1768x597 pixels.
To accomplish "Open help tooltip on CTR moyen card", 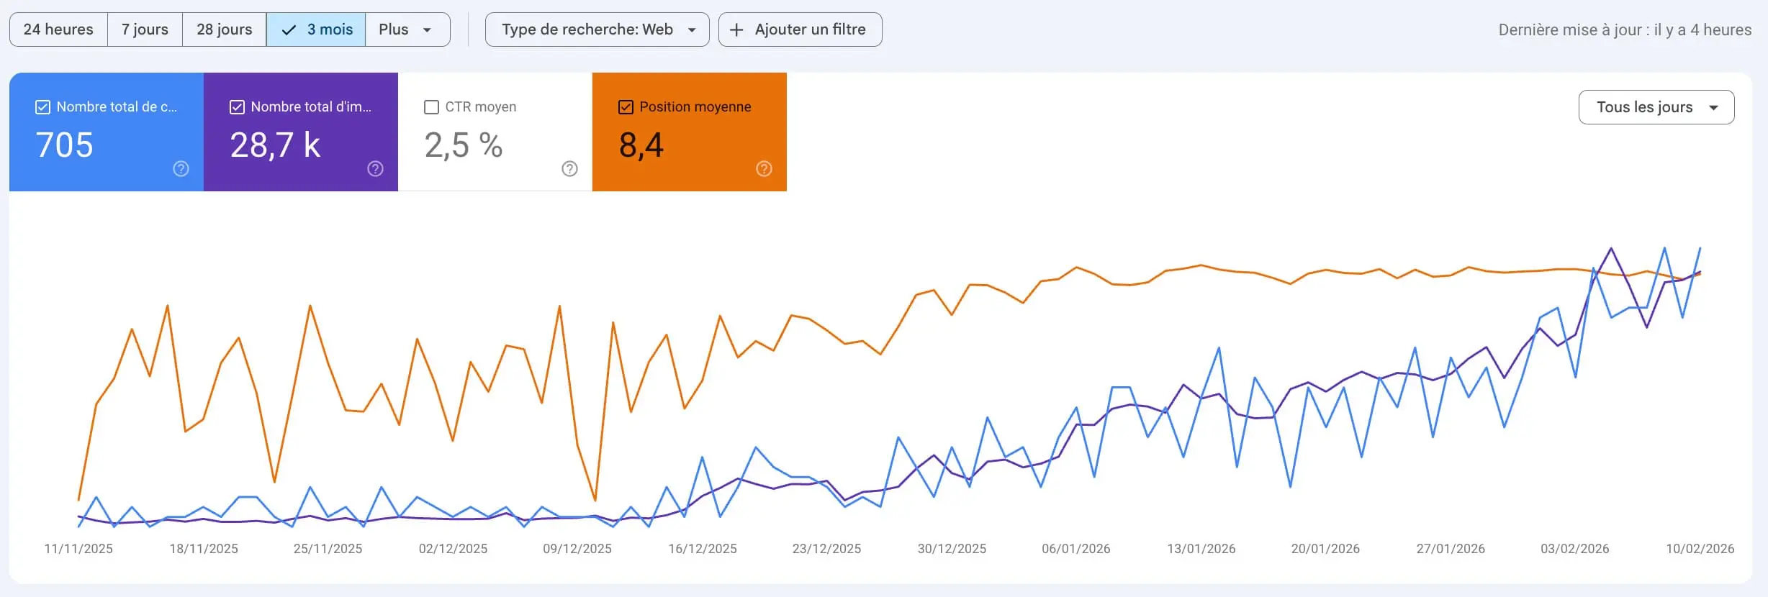I will (569, 169).
